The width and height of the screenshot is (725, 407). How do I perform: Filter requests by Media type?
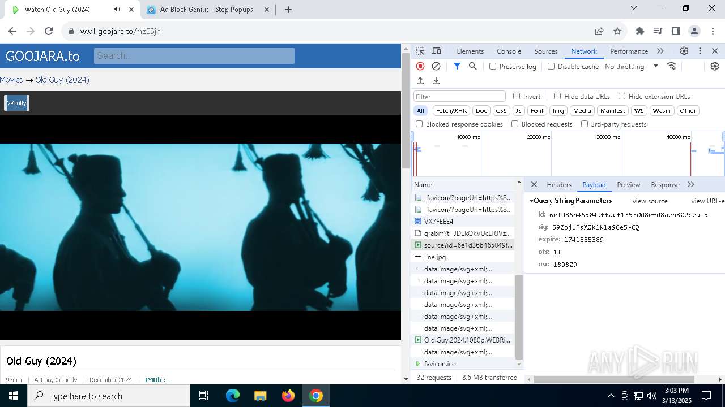pyautogui.click(x=582, y=111)
